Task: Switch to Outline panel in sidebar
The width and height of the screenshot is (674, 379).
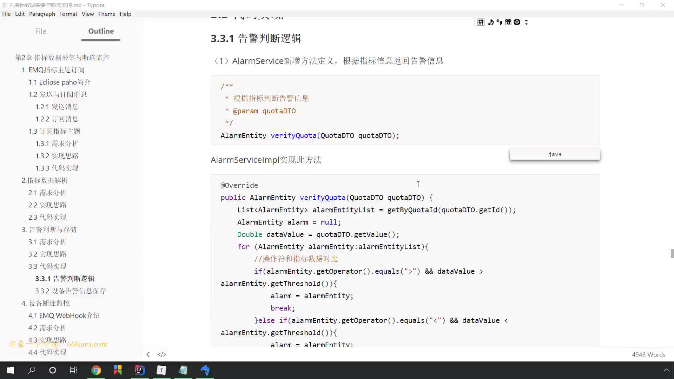Action: click(x=100, y=31)
